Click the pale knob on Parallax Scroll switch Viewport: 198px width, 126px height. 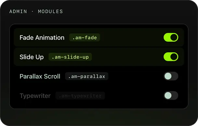(168, 76)
